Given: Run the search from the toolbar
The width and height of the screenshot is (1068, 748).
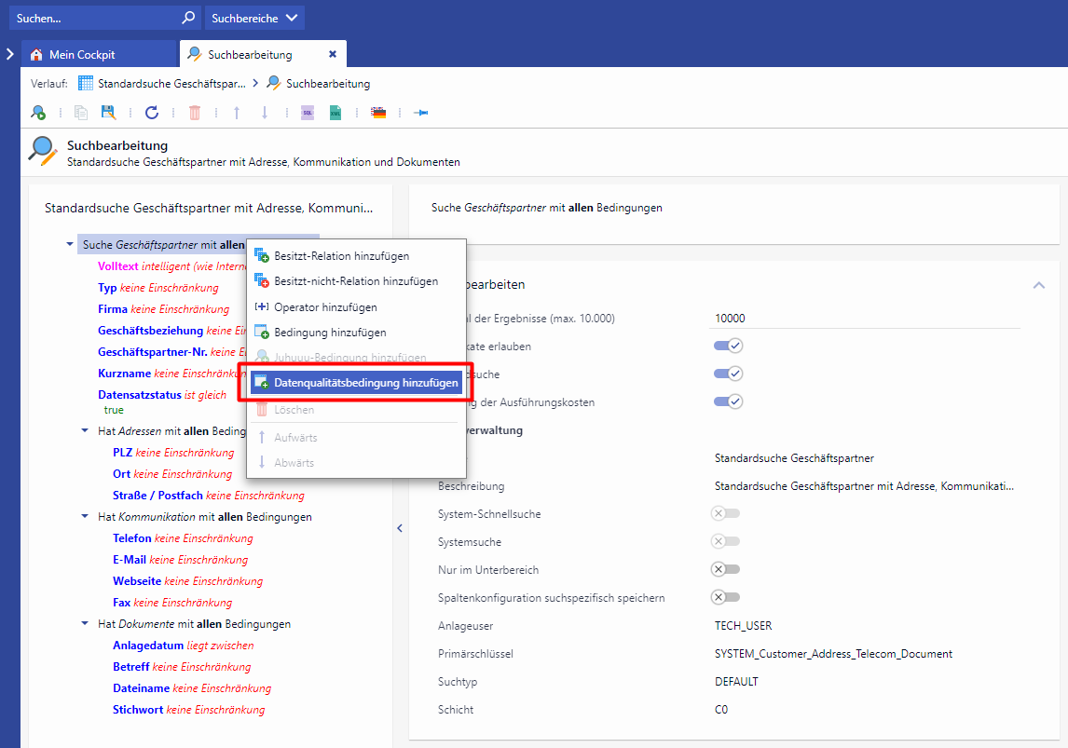Looking at the screenshot, I should [x=38, y=113].
